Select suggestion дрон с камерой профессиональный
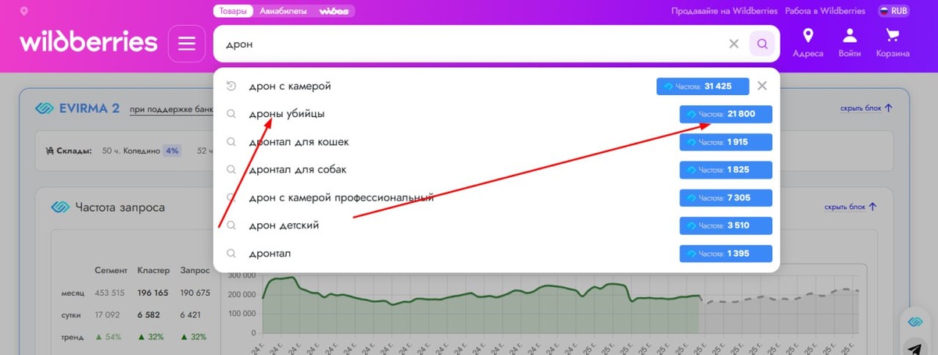Image resolution: width=938 pixels, height=355 pixels. 341,197
